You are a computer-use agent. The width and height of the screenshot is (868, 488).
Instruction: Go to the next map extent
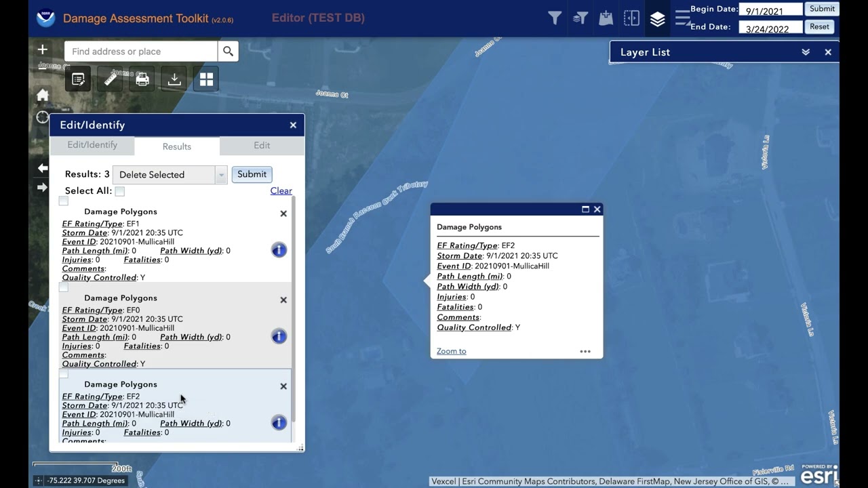coord(43,187)
